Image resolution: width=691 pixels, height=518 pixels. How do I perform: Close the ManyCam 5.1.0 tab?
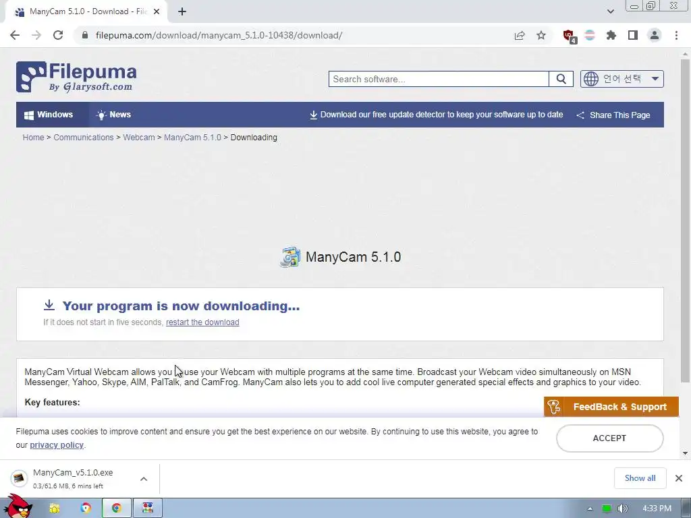coord(157,12)
